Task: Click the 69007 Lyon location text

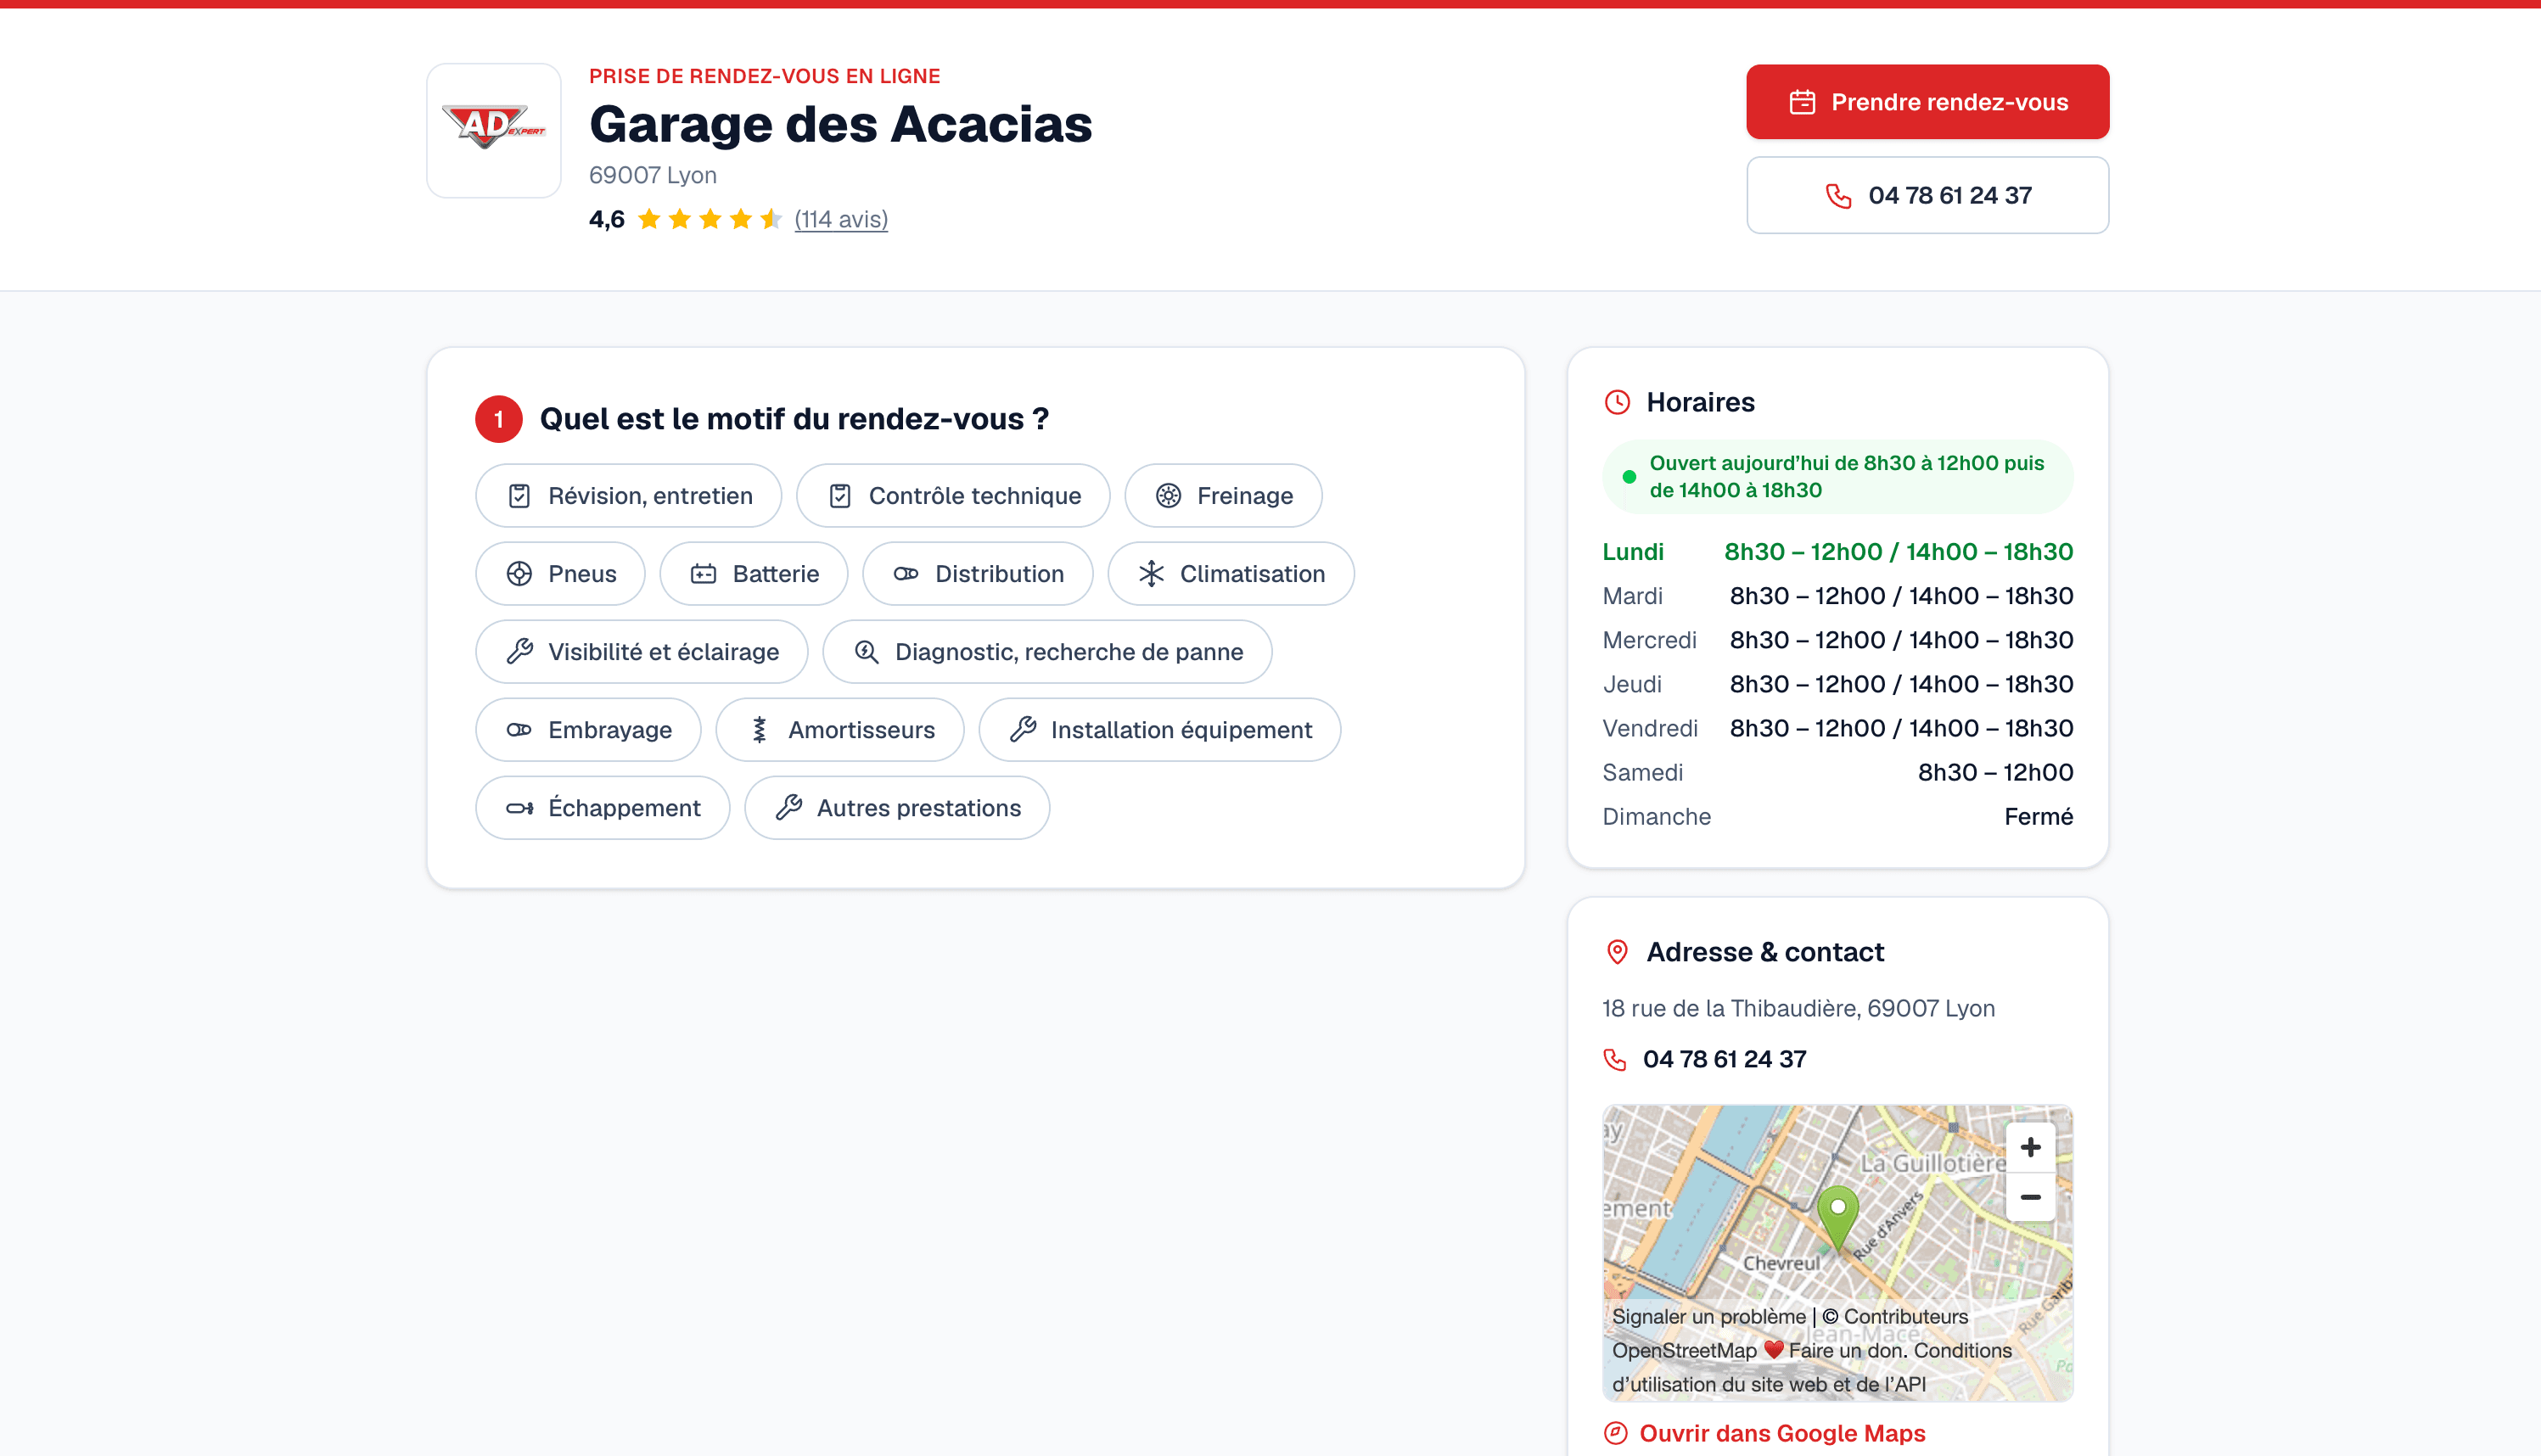Action: 652,176
